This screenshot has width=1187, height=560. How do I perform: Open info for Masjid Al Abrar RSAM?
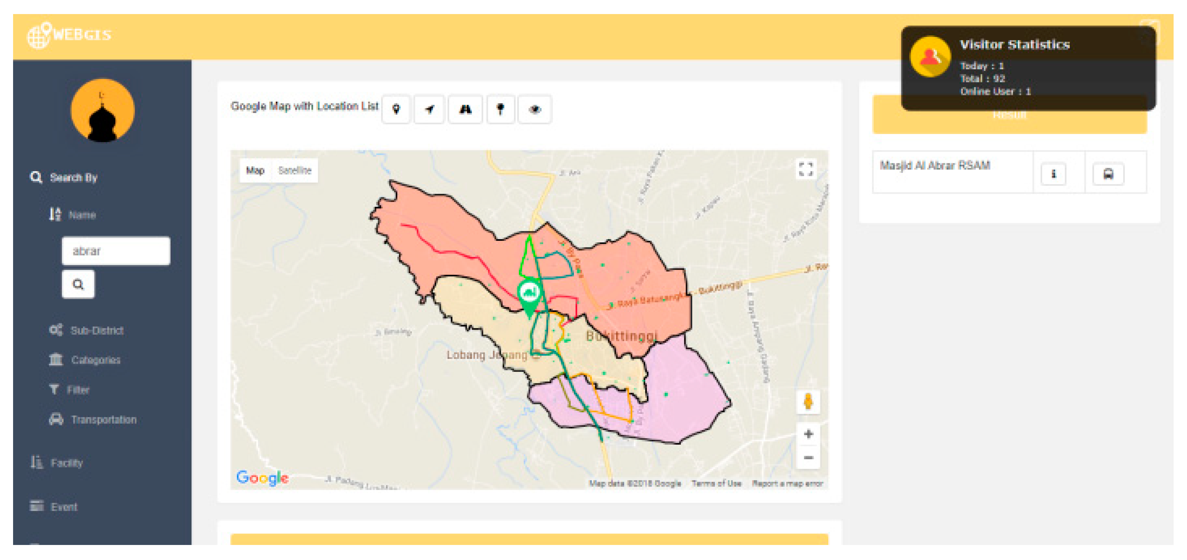click(x=1053, y=174)
